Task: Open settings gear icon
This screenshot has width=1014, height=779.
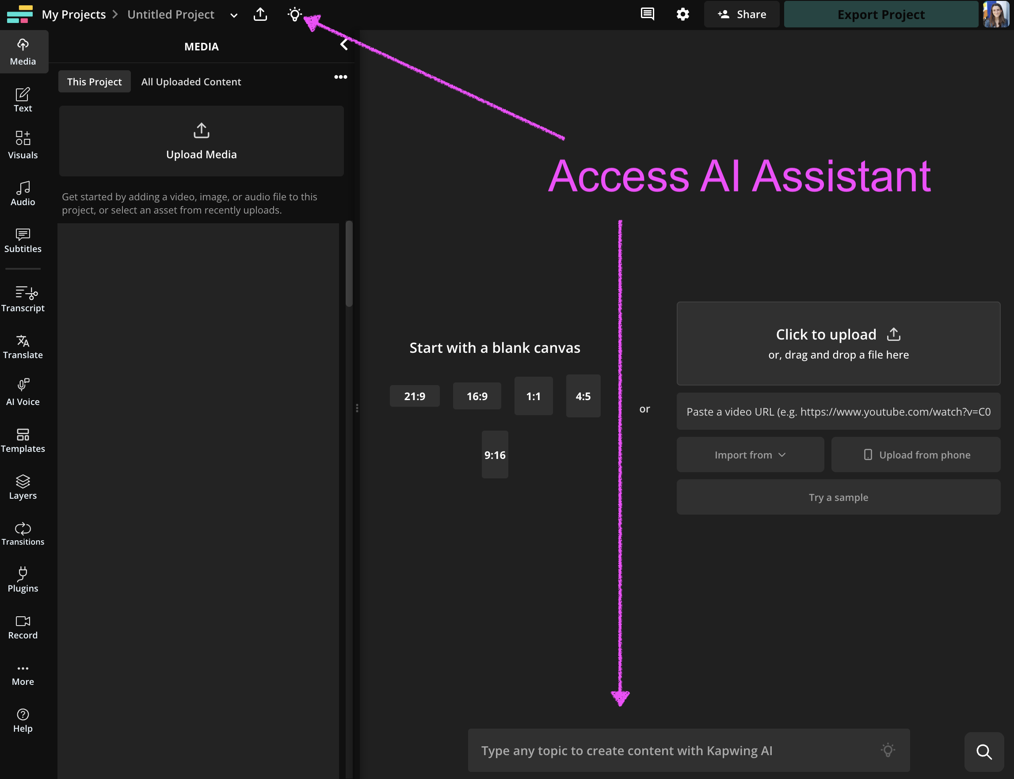Action: (682, 15)
